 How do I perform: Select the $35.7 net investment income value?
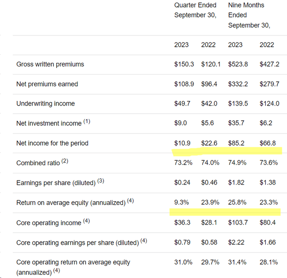tap(236, 123)
